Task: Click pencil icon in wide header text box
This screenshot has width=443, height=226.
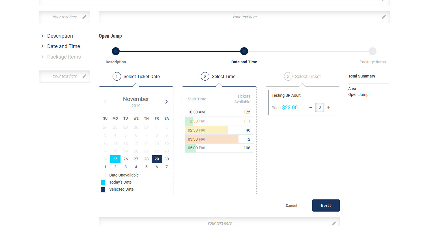Action: pos(384,17)
